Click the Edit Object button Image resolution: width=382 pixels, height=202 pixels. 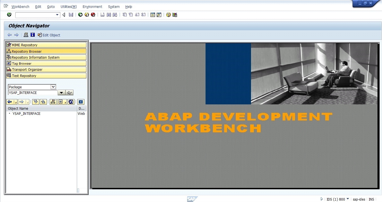tap(49, 35)
